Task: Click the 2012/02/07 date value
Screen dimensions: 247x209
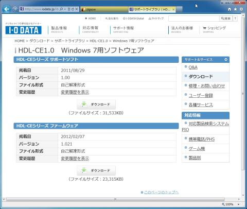Action: (73, 136)
